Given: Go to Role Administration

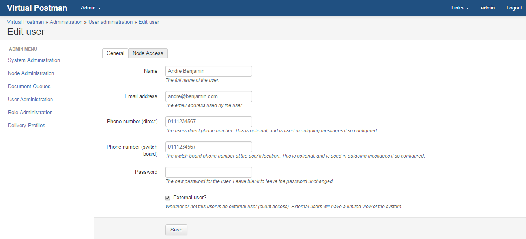Looking at the screenshot, I should [30, 112].
